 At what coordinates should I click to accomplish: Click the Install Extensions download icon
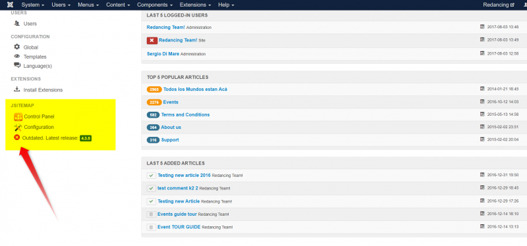click(x=17, y=89)
